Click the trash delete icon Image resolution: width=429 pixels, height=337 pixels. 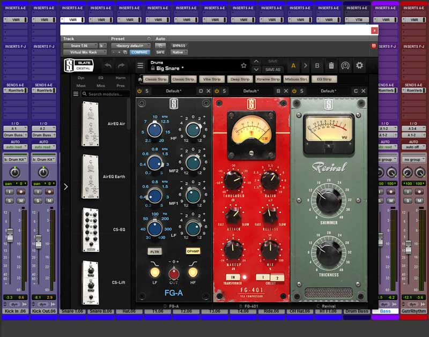[331, 65]
